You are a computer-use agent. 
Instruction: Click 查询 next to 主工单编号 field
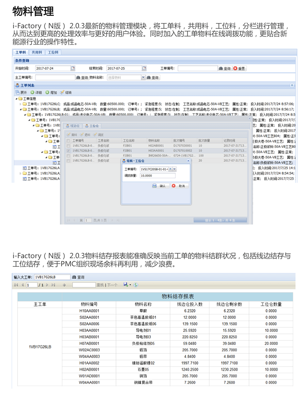pos(82,78)
